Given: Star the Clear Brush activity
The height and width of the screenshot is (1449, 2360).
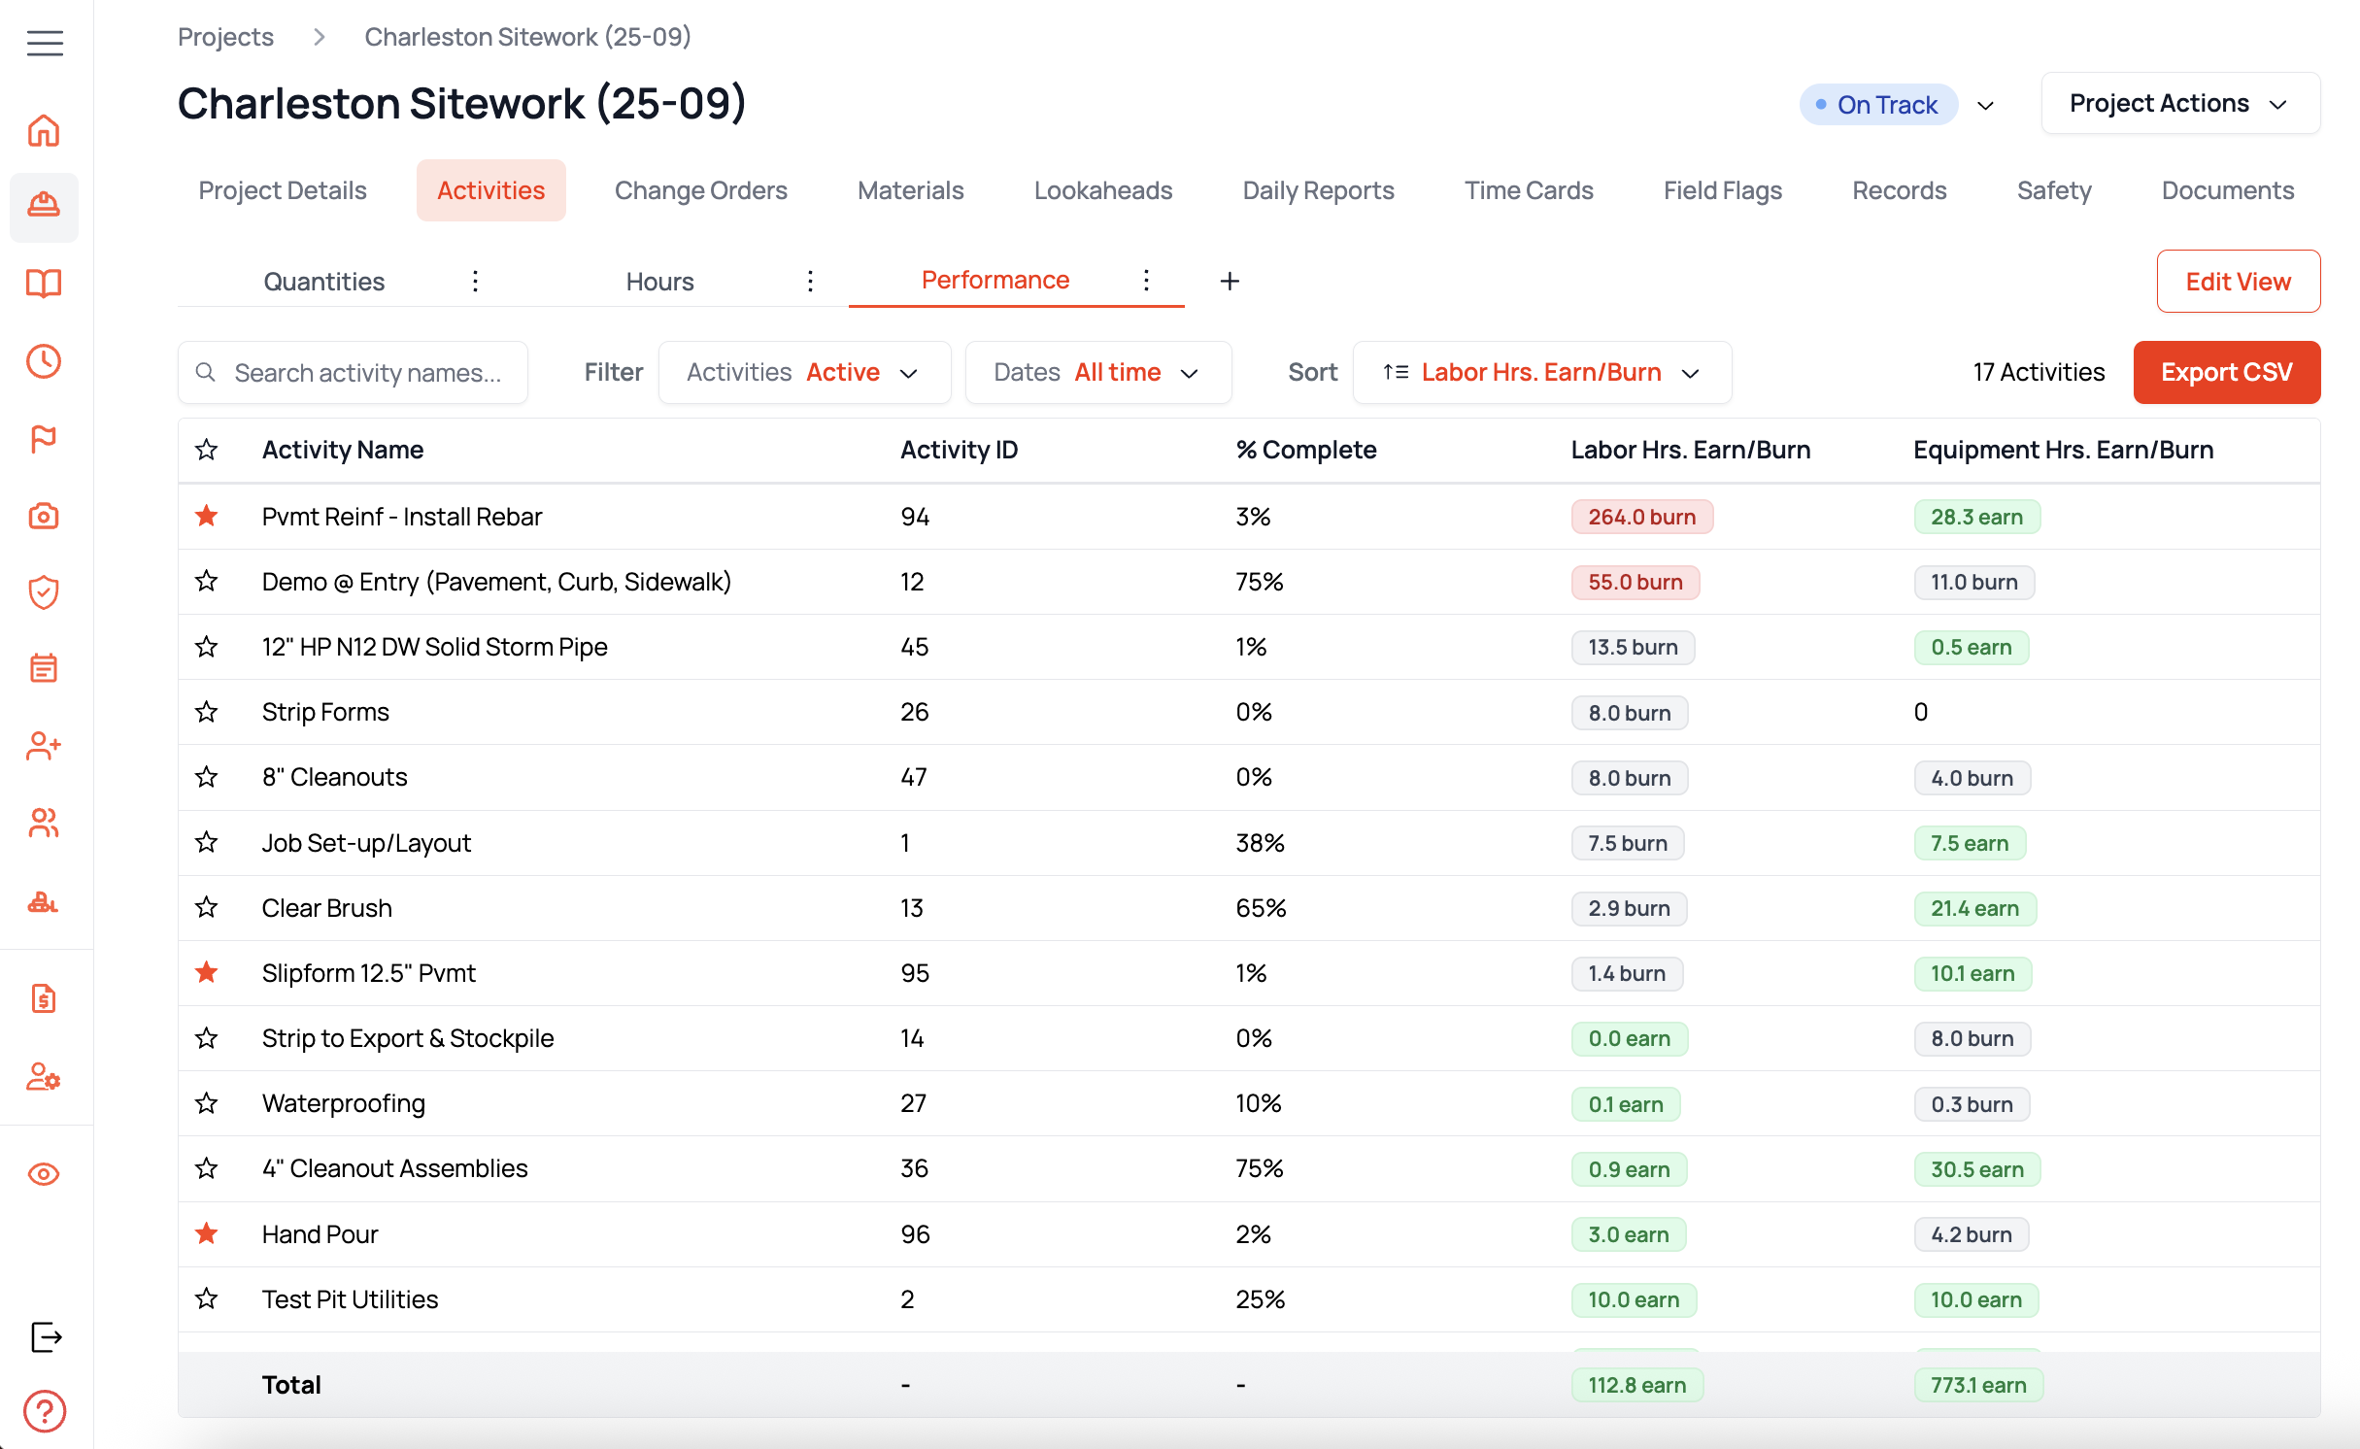Looking at the screenshot, I should click(x=206, y=908).
